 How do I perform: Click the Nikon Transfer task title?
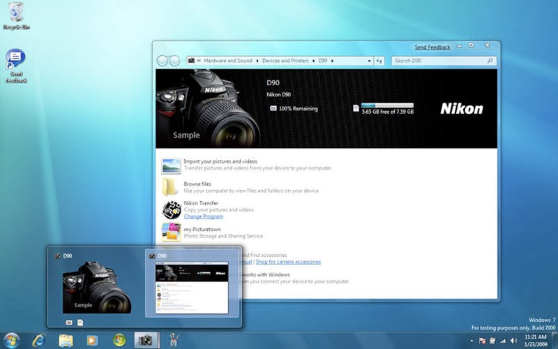point(201,203)
